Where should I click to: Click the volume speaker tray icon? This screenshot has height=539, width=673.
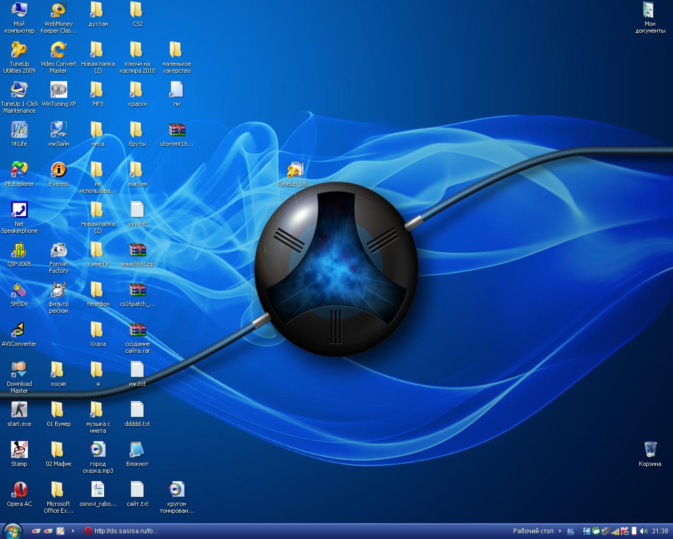click(x=644, y=531)
